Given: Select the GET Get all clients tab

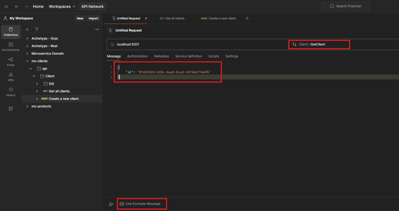Looking at the screenshot, I should pyautogui.click(x=172, y=18).
